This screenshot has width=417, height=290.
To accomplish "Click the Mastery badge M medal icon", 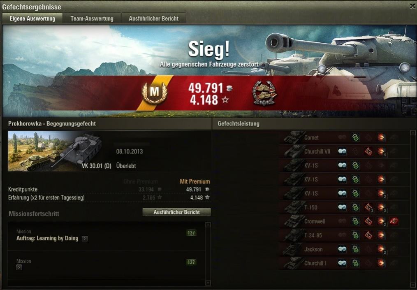I will coord(155,92).
